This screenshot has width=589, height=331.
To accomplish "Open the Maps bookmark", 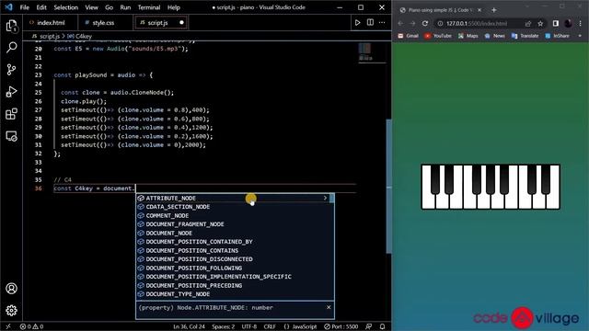I will 468,36.
